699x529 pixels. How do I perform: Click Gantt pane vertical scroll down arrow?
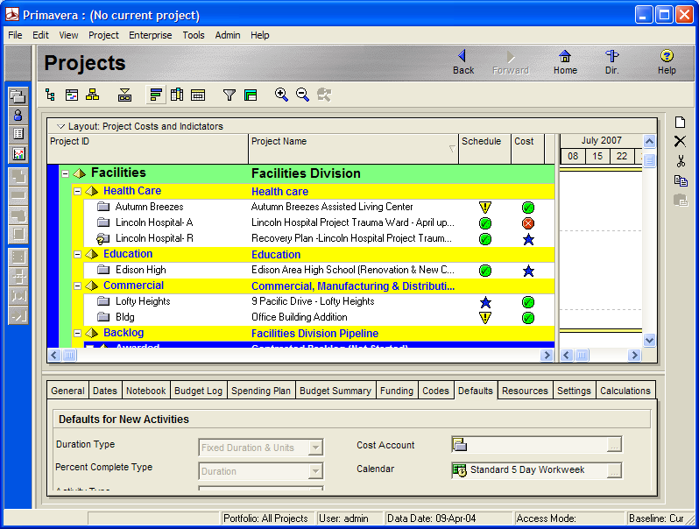click(650, 341)
